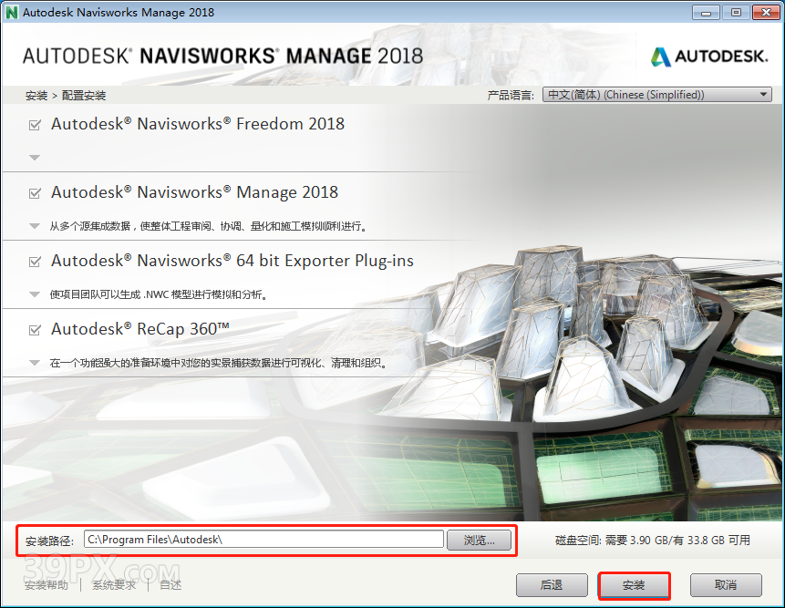Expand the ReCap 360 configuration arrow
The height and width of the screenshot is (608, 785).
coord(35,363)
